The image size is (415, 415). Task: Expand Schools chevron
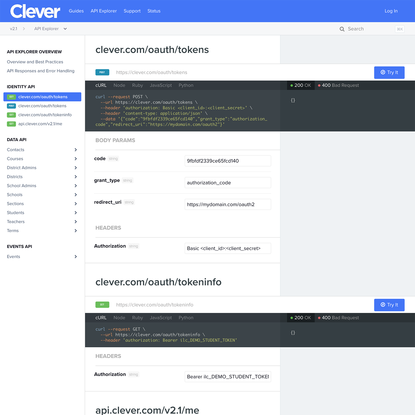click(x=76, y=195)
